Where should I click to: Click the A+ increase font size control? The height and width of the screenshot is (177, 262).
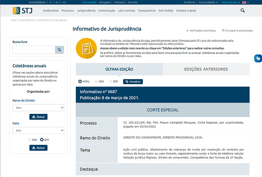point(57,2)
